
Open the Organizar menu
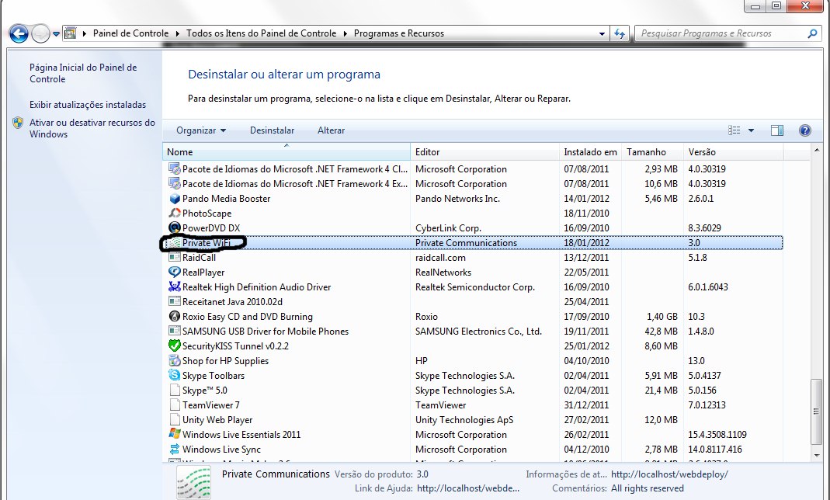(200, 130)
